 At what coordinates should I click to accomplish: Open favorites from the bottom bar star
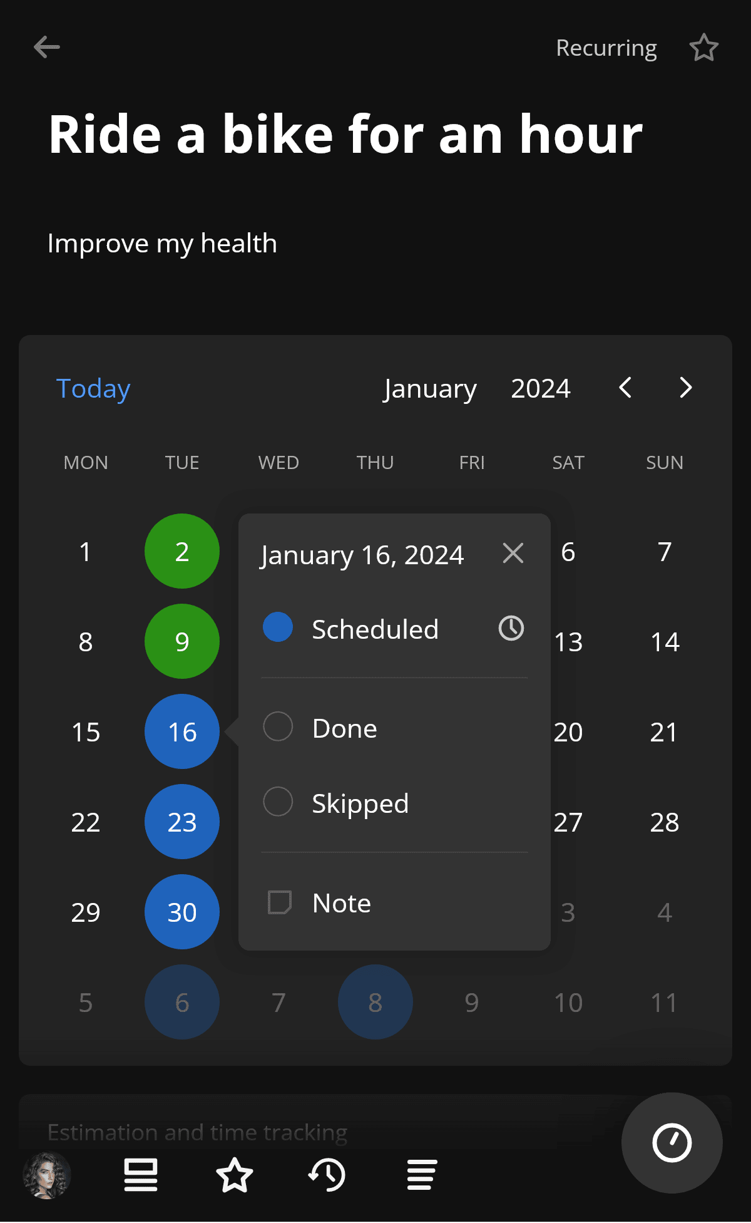(235, 1175)
